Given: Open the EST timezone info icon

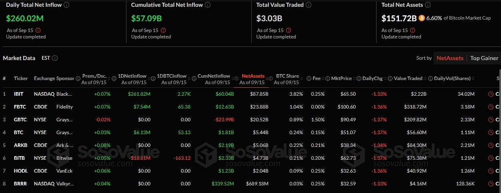Looking at the screenshot, I should pyautogui.click(x=55, y=58).
